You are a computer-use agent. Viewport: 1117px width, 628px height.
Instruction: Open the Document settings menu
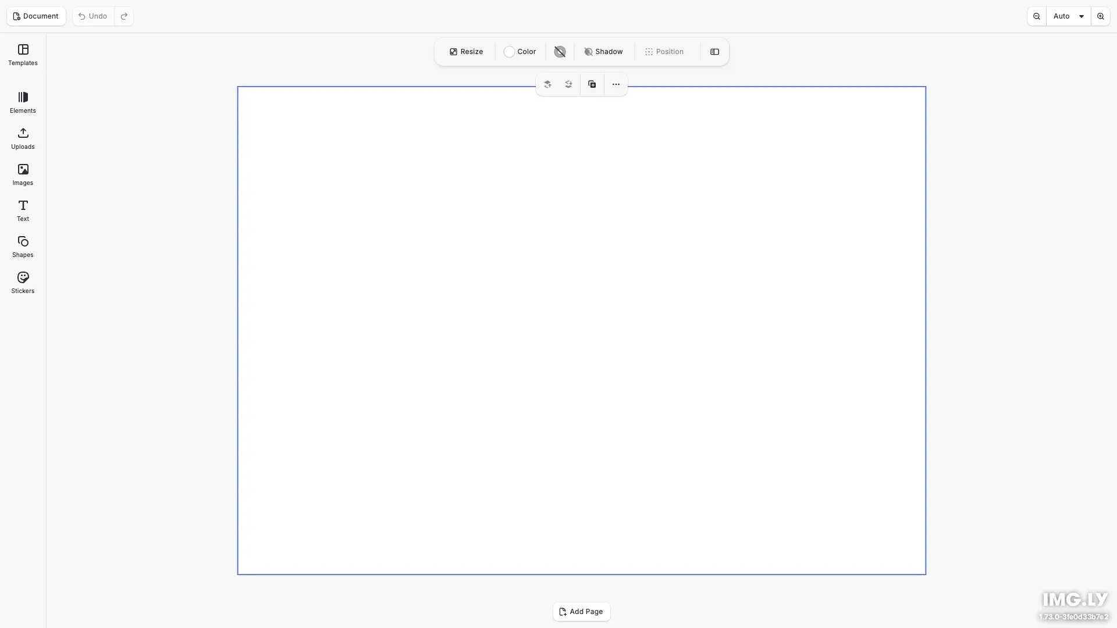coord(36,16)
